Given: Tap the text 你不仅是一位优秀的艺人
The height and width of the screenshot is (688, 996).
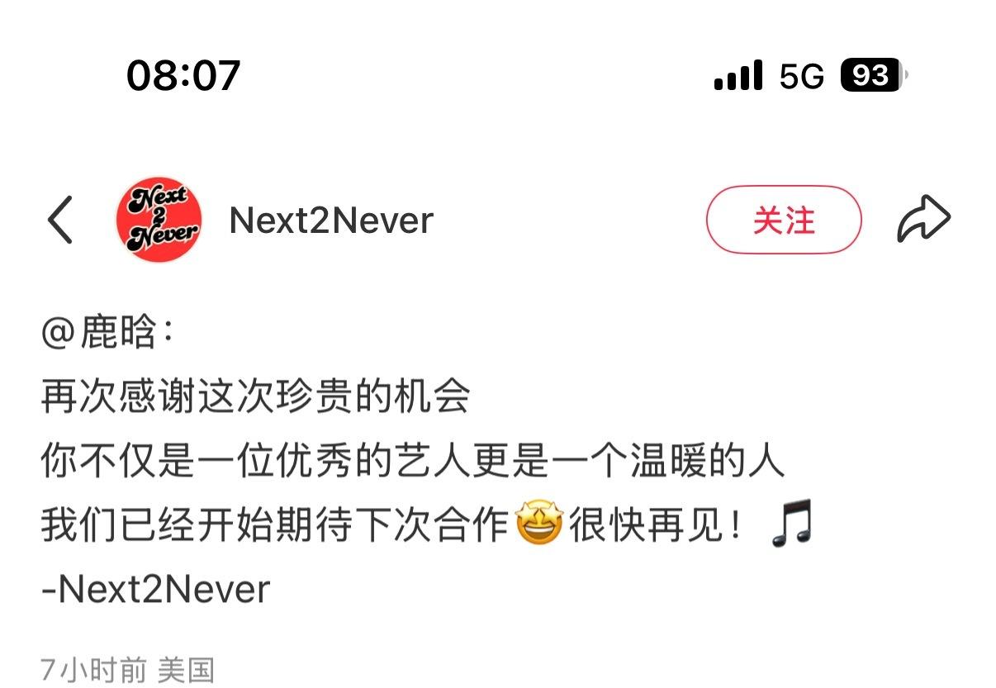Looking at the screenshot, I should (x=255, y=461).
